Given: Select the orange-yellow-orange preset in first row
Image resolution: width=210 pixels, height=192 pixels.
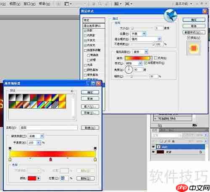Looking at the screenshot, I should [x=62, y=98].
